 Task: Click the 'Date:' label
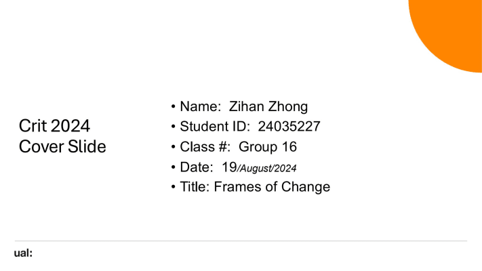click(x=197, y=167)
